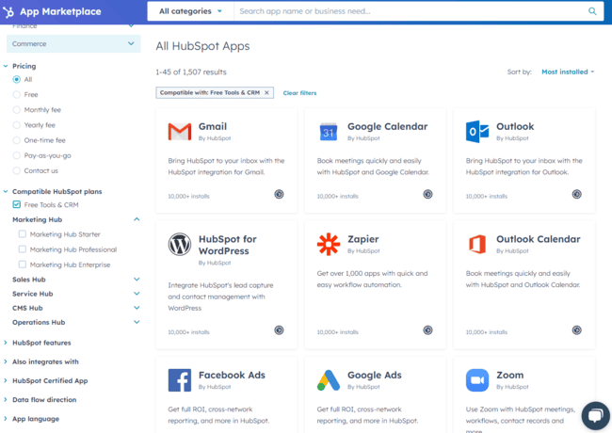Click the '1-45 of 1,507 results' text

click(191, 72)
